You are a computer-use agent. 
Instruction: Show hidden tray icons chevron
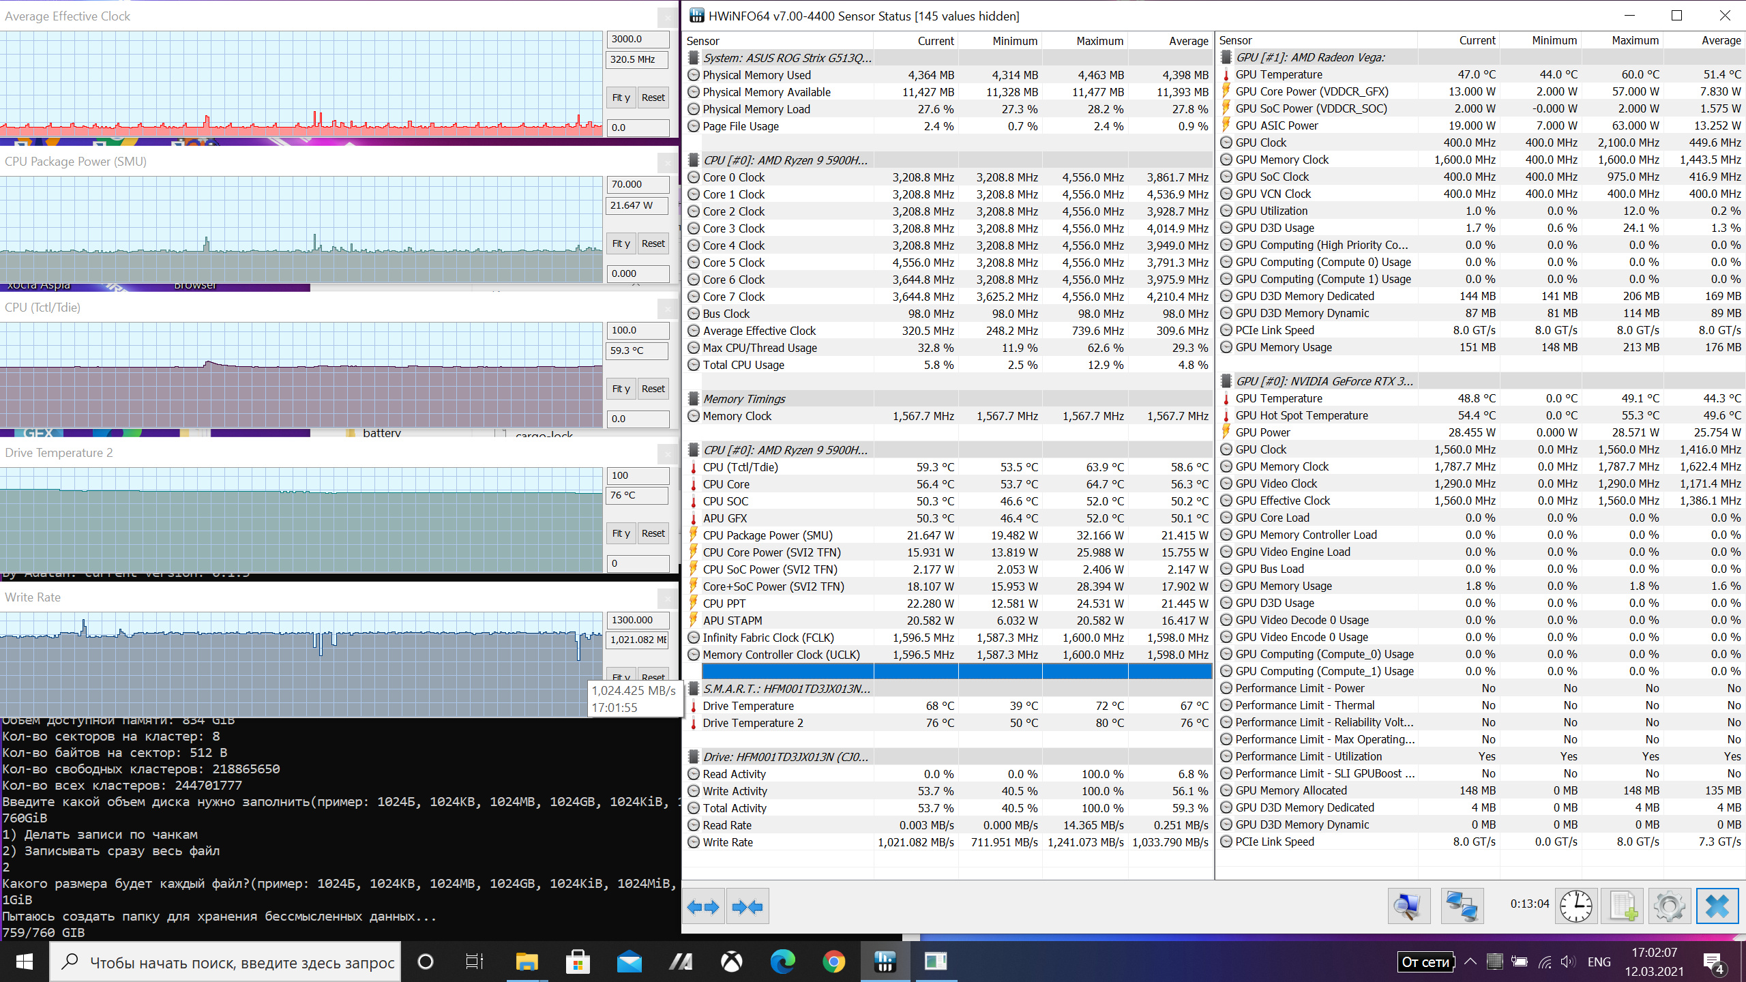(x=1470, y=962)
